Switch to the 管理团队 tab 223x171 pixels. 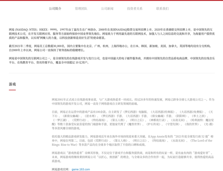coord(81,9)
